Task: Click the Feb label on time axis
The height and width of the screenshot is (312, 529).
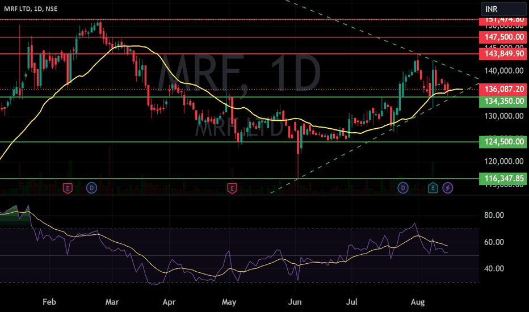Action: click(x=49, y=302)
